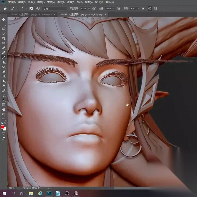This screenshot has height=197, width=197.
Task: Select the Eraser tool
Action: pos(4,71)
